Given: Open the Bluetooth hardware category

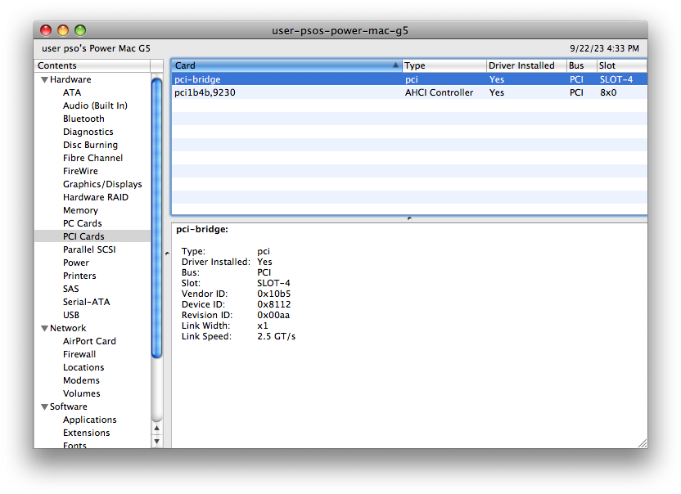Looking at the screenshot, I should point(83,119).
